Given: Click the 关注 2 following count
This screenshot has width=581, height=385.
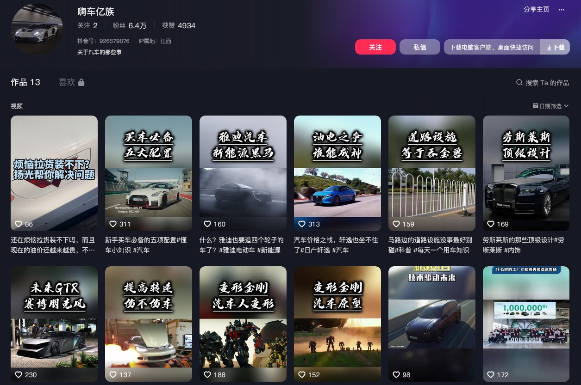Looking at the screenshot, I should (x=87, y=25).
